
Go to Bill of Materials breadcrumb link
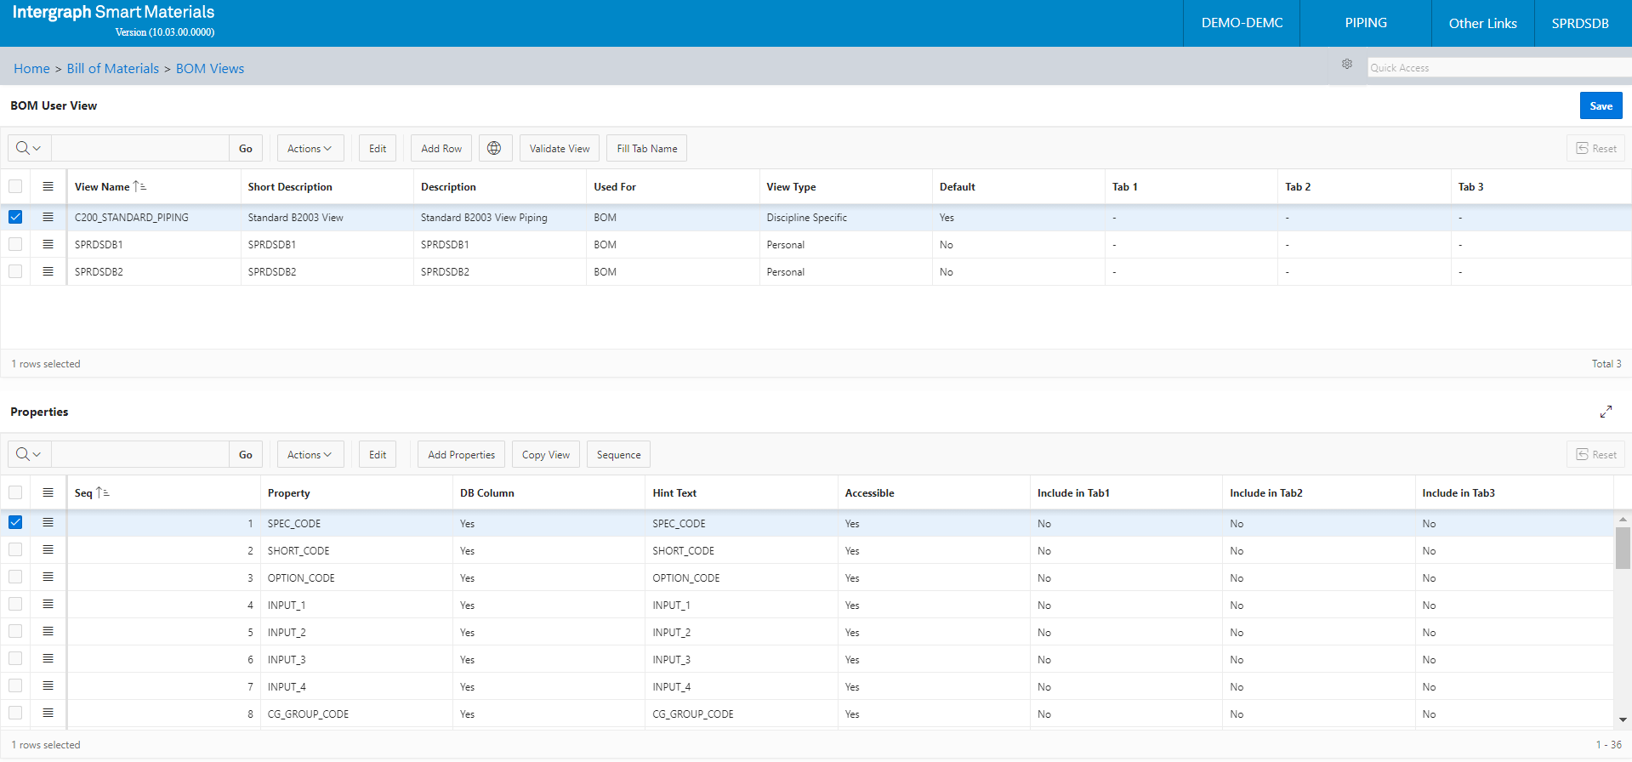click(113, 68)
